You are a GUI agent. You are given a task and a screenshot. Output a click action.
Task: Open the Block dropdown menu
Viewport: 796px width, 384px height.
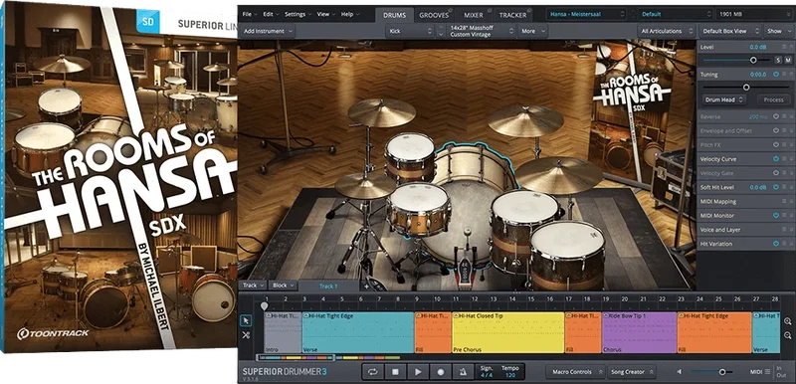(x=283, y=286)
